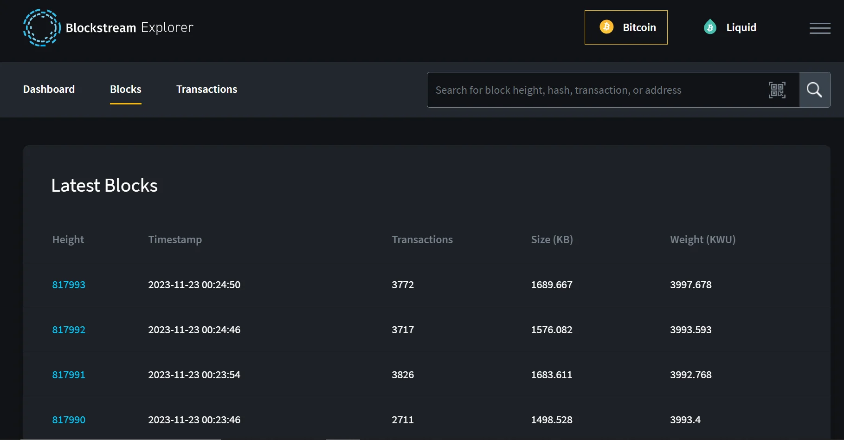
Task: Click weight value 3992.768
Action: [x=690, y=375]
